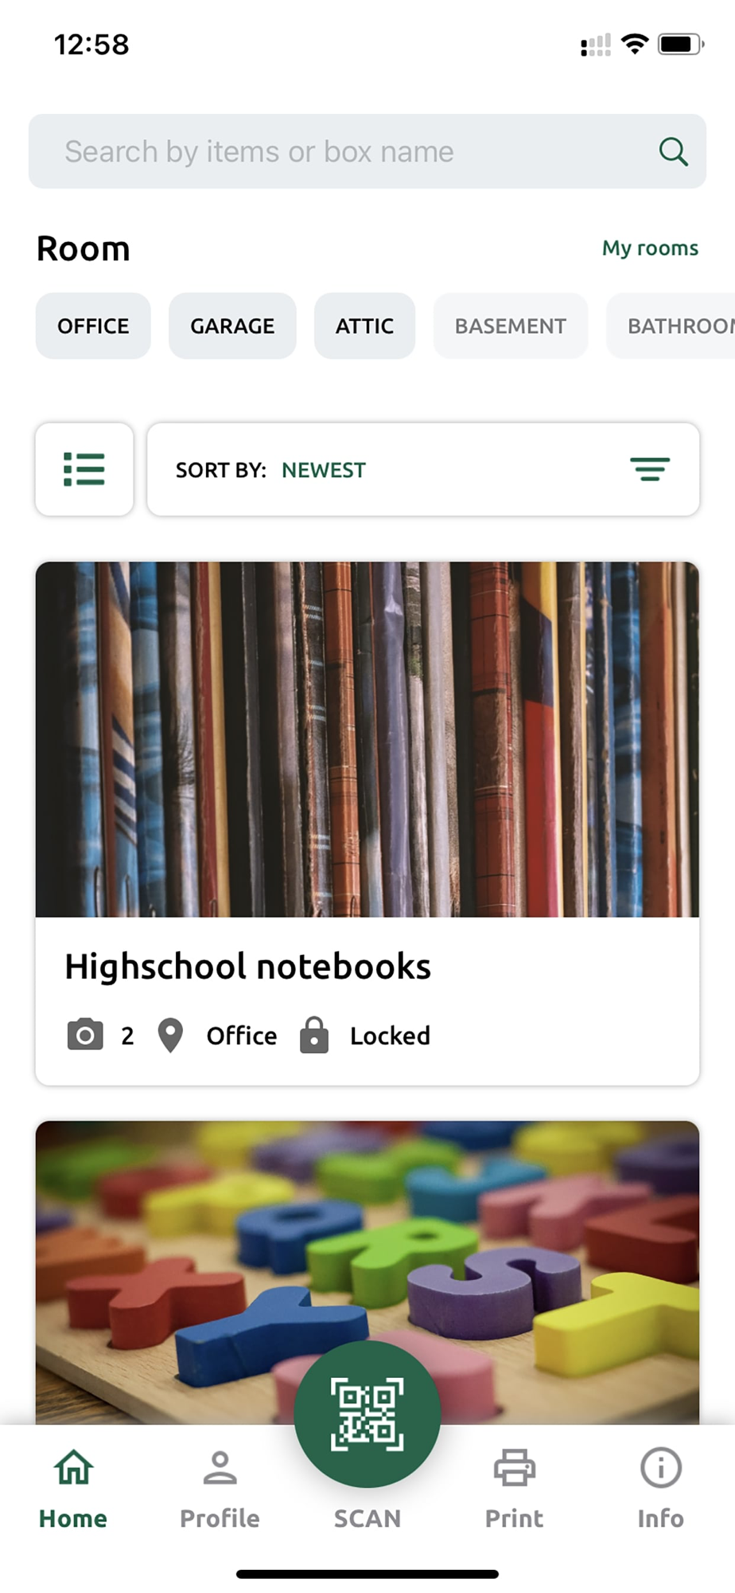Toggle the ATTIC room filter chip
Image resolution: width=735 pixels, height=1593 pixels.
click(x=364, y=326)
